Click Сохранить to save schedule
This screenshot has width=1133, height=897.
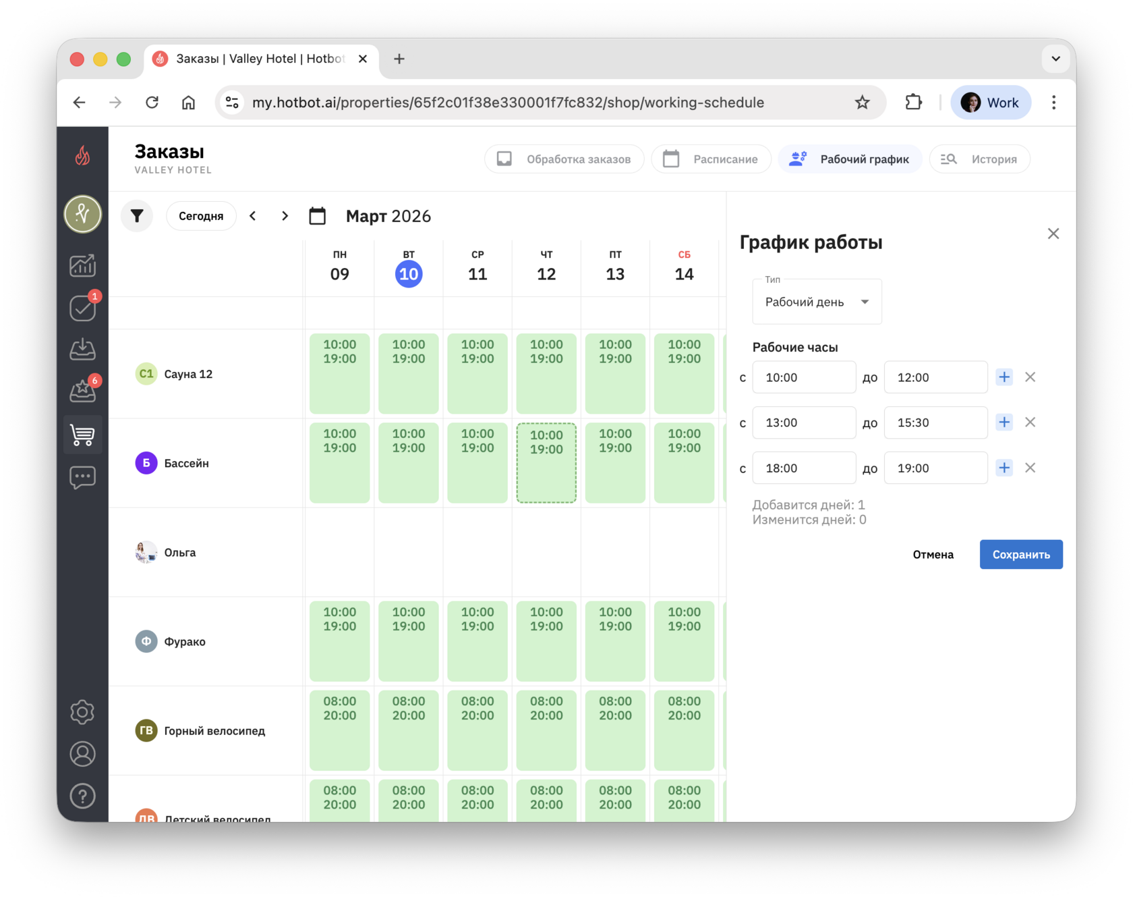1021,554
